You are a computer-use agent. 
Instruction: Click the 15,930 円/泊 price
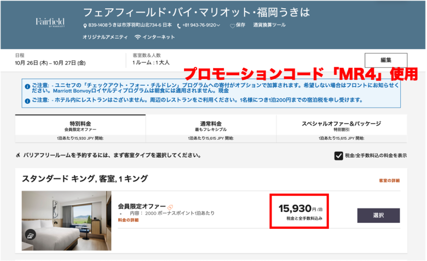[301, 209]
